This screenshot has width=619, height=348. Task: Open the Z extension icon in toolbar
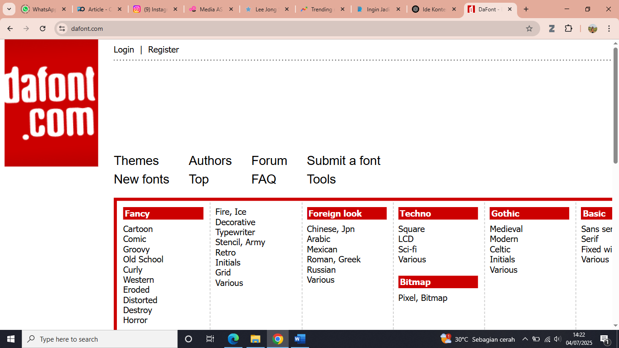(552, 29)
